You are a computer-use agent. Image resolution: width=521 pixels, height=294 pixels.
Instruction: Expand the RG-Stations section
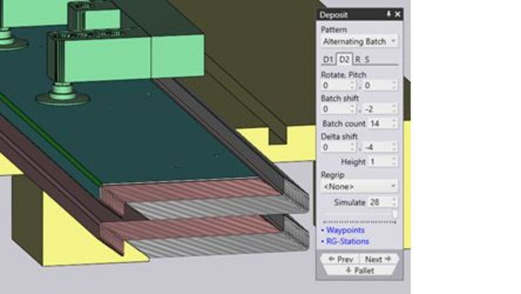(x=347, y=242)
